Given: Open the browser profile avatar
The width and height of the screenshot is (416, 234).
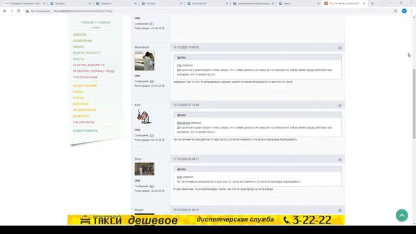Looking at the screenshot, I should [404, 11].
